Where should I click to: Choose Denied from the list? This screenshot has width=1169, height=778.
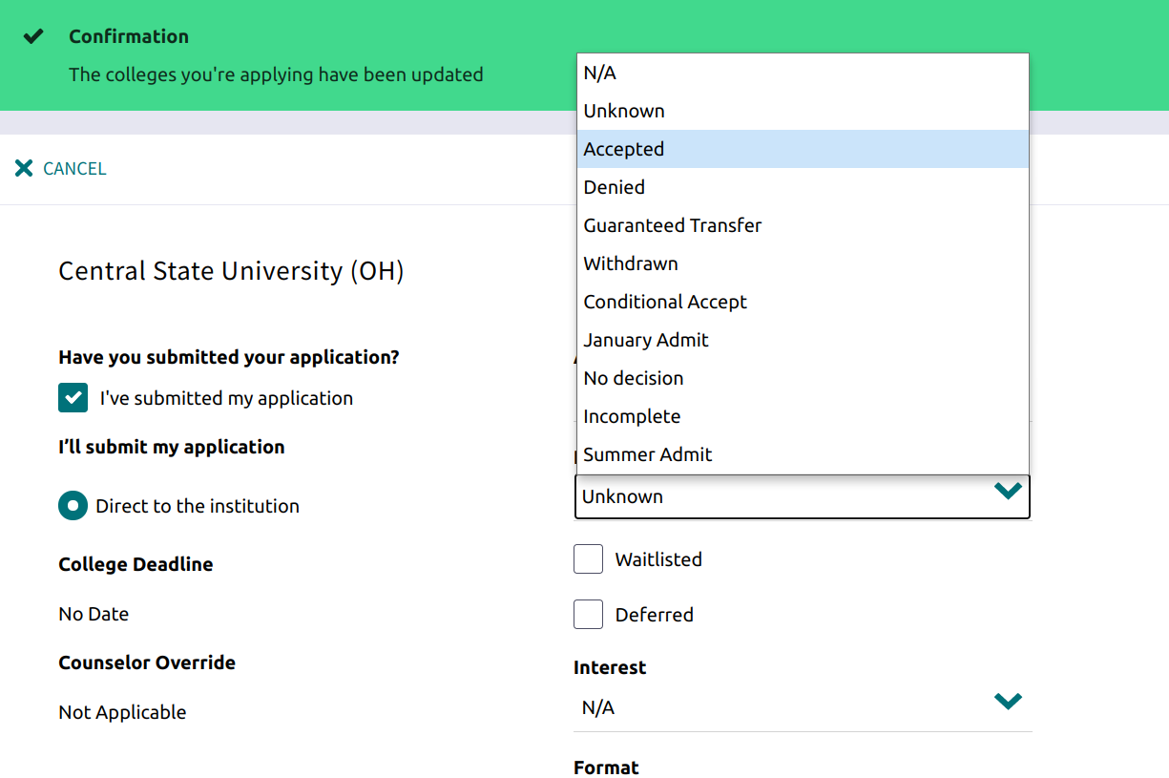point(803,187)
